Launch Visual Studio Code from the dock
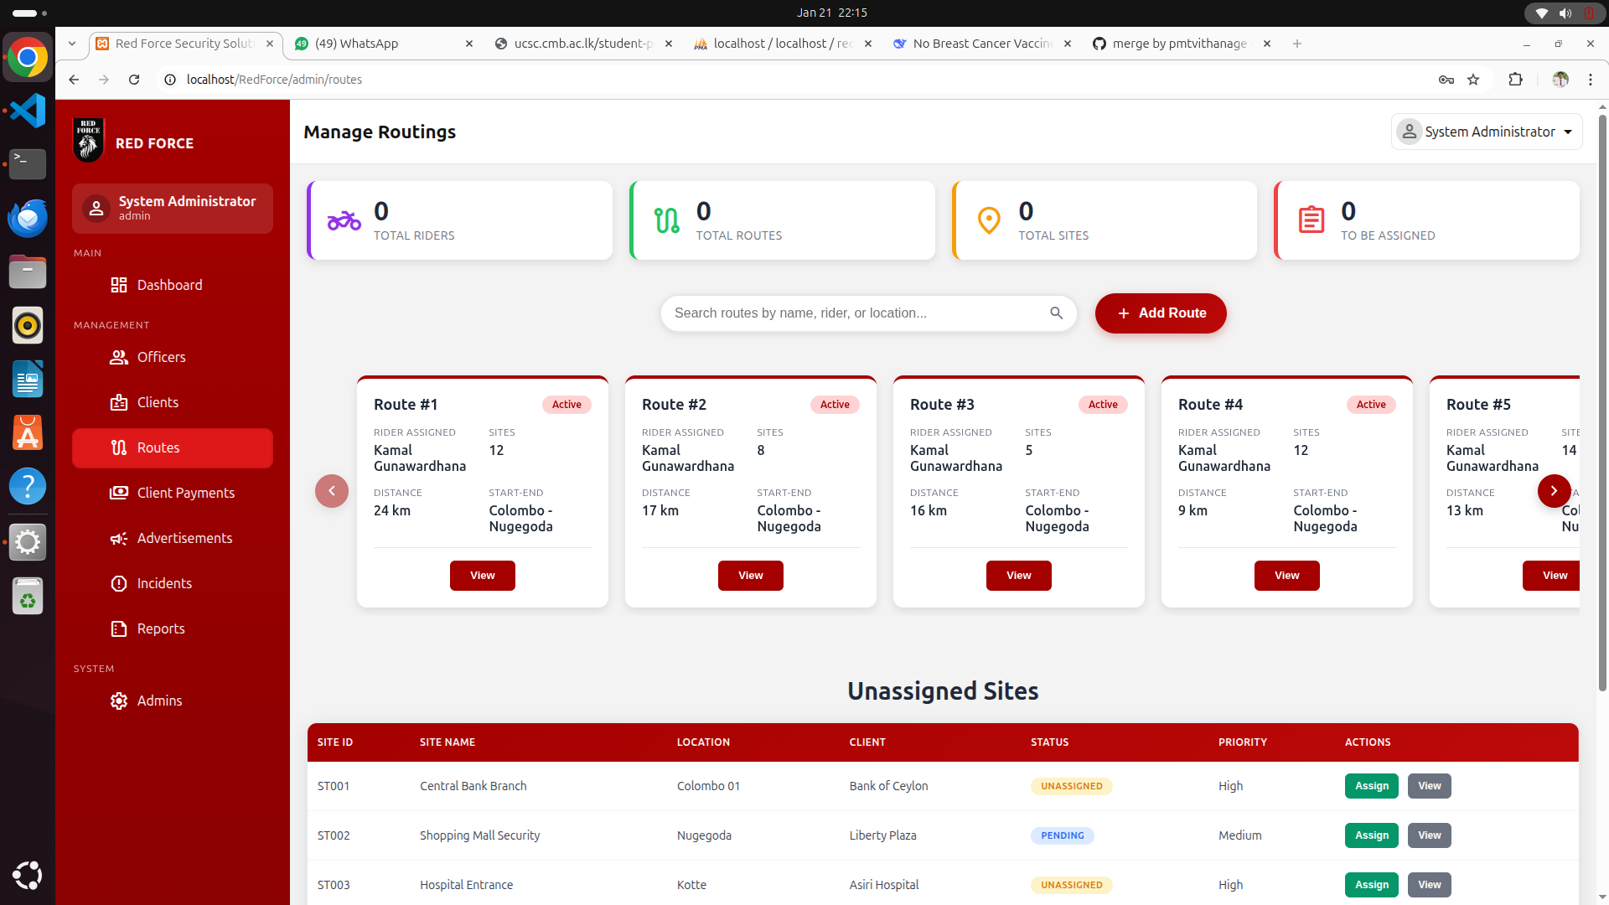 tap(27, 111)
